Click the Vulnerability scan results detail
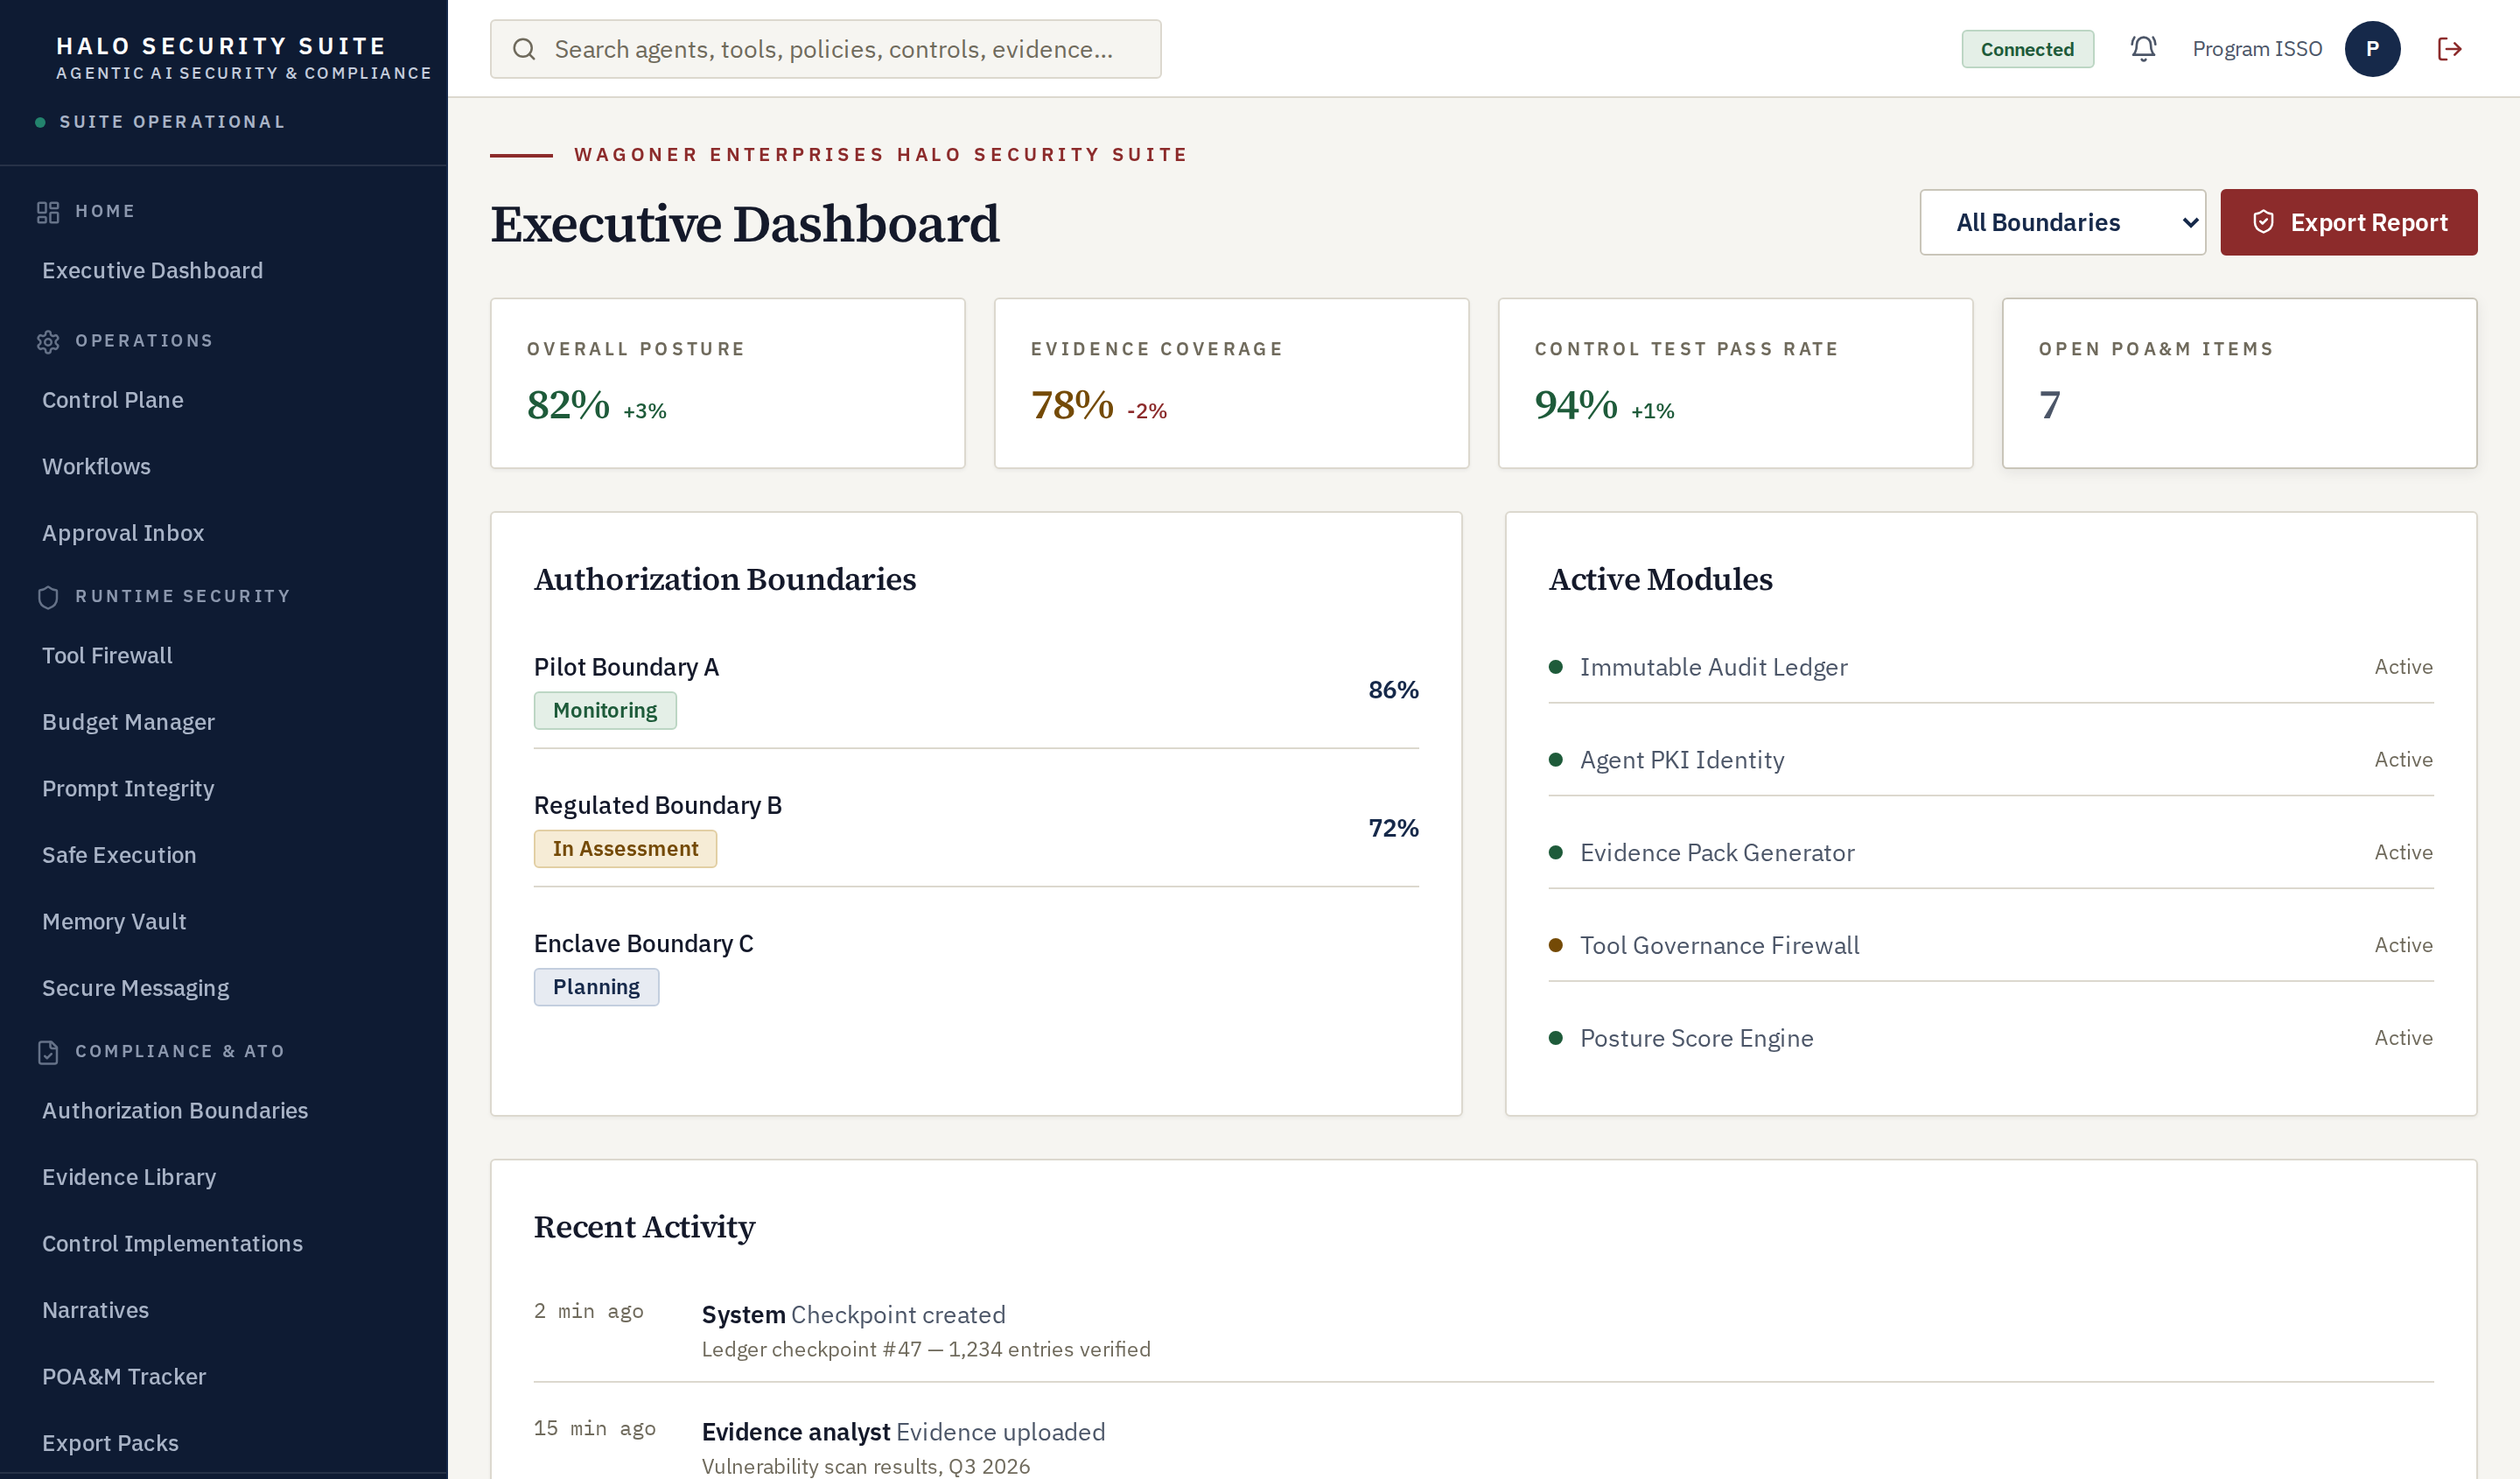The width and height of the screenshot is (2520, 1479). click(x=865, y=1466)
